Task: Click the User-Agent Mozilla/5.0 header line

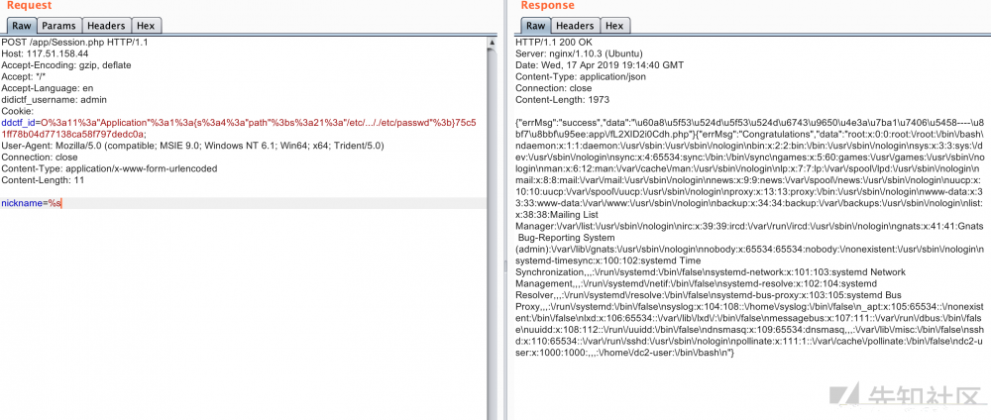Action: pyautogui.click(x=193, y=146)
